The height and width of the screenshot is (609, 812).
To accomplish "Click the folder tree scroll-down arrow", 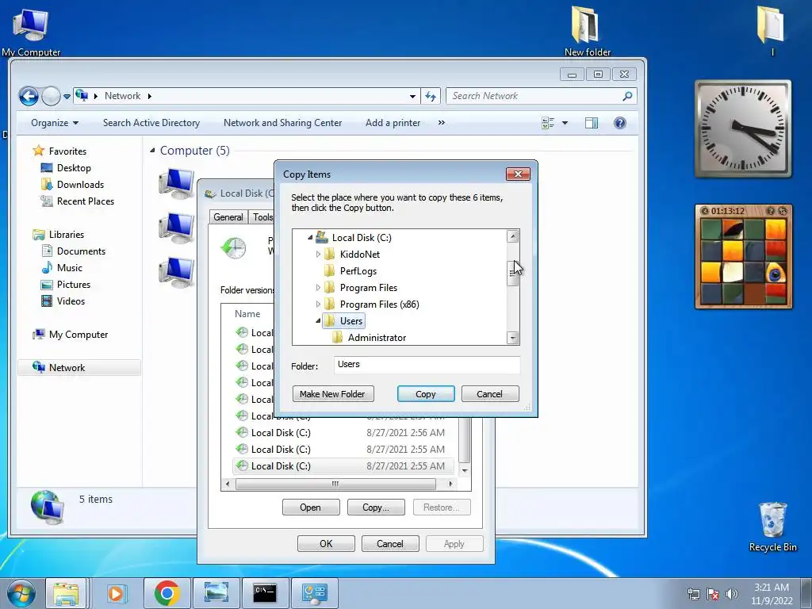I will pyautogui.click(x=513, y=338).
